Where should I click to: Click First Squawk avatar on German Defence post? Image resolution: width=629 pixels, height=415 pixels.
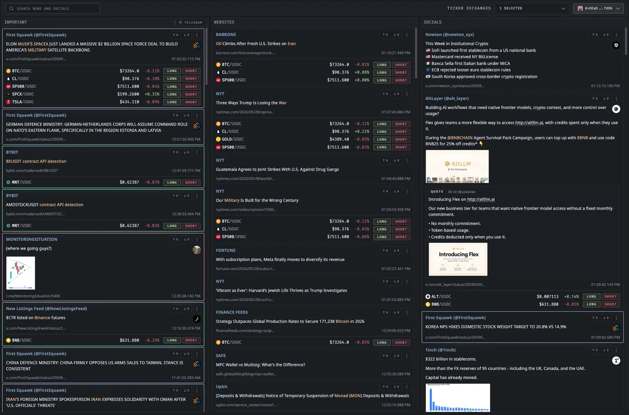coord(196,126)
